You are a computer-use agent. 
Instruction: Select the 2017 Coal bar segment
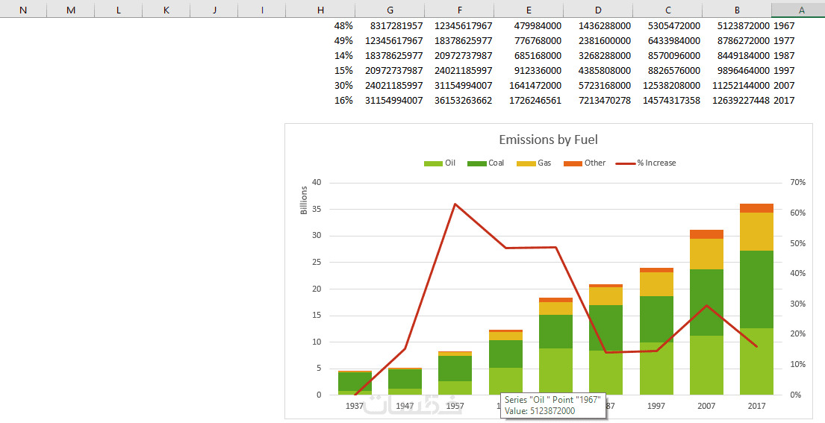pos(756,289)
